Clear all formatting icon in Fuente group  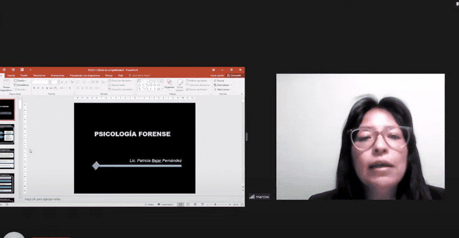[x=72, y=82]
